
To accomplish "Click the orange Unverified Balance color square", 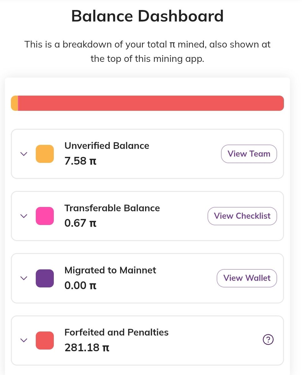I will pos(45,154).
